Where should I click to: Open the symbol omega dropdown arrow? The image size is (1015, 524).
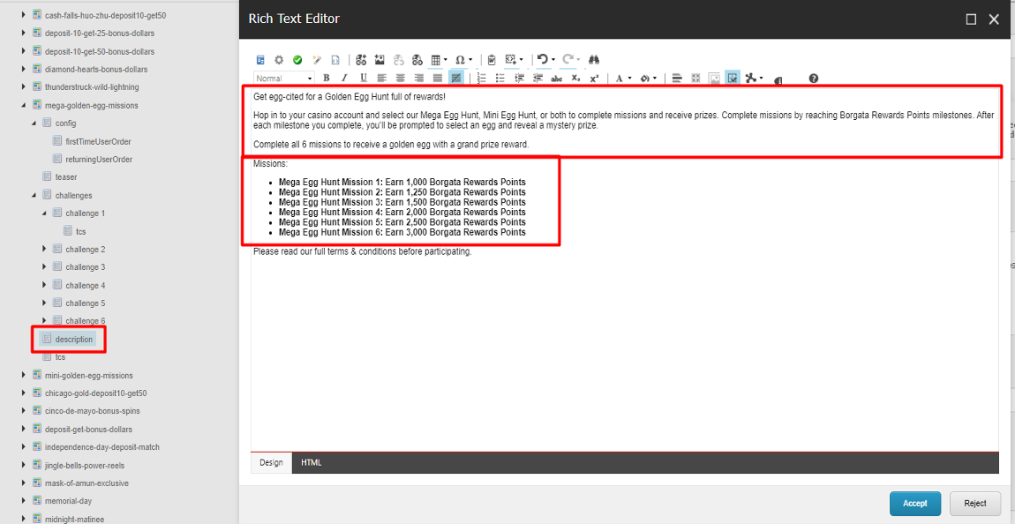tap(470, 60)
